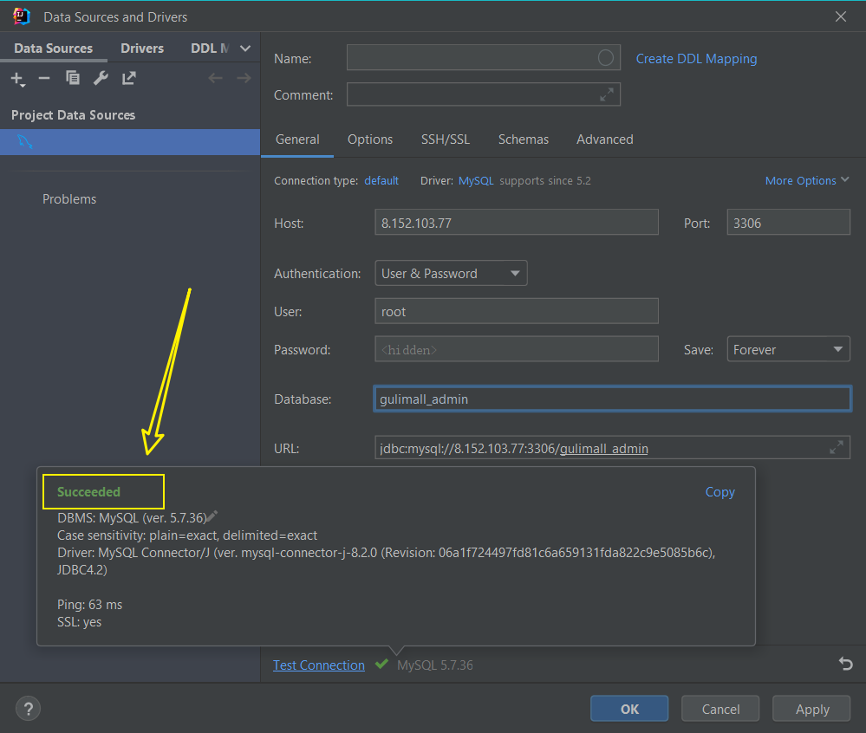This screenshot has width=866, height=733.
Task: Open the SSH/SSL tab
Action: (x=446, y=139)
